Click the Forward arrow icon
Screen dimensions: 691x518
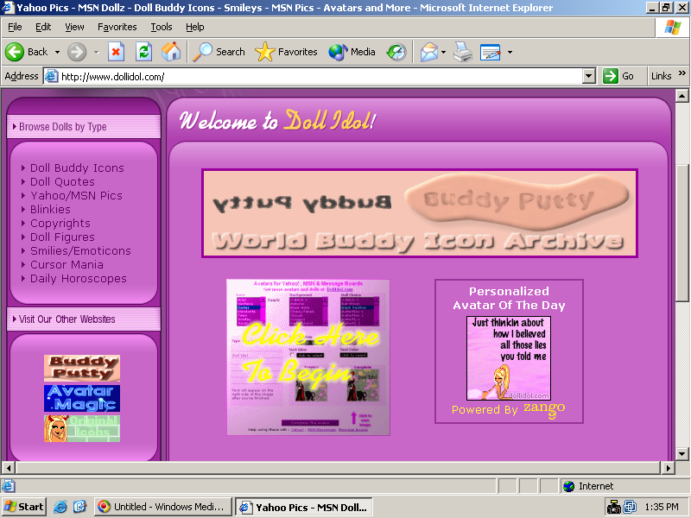click(x=77, y=52)
